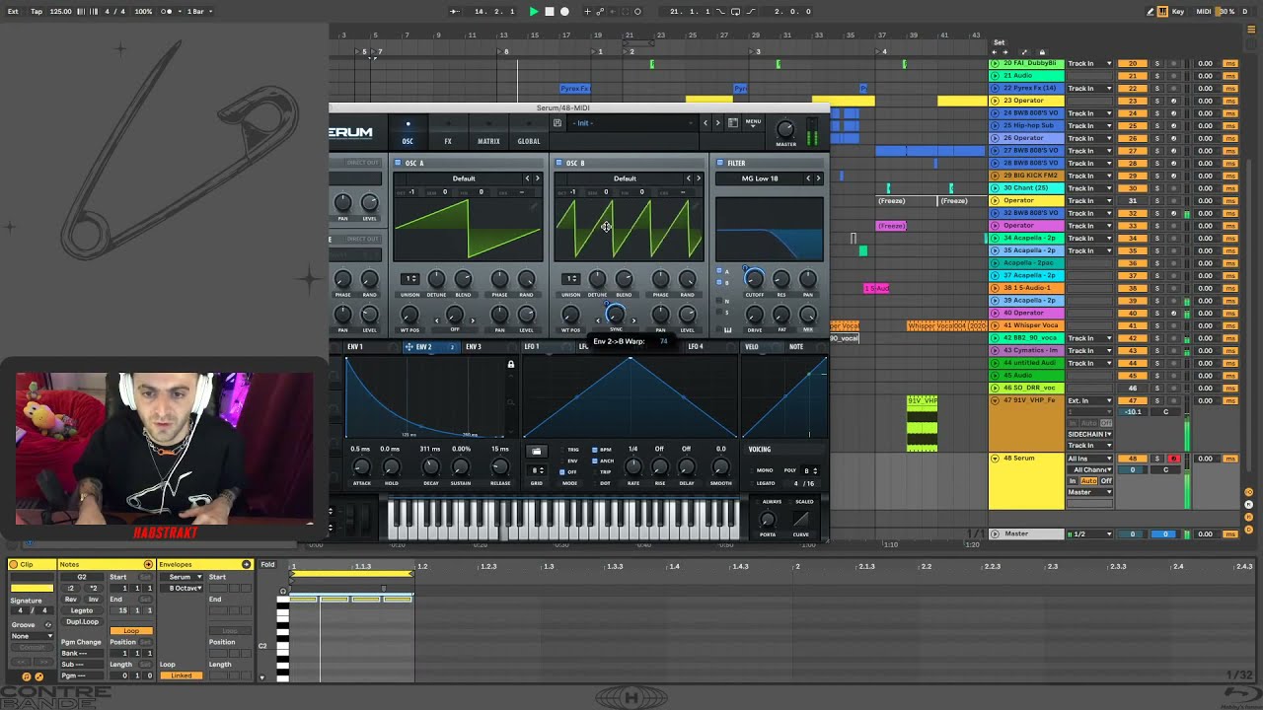Enable LFO BPM sync checkbox
Screen dimensions: 1263x710
click(x=595, y=450)
